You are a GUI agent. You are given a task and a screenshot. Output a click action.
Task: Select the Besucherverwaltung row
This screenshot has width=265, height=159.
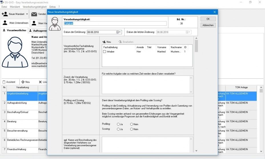(x=22, y=133)
